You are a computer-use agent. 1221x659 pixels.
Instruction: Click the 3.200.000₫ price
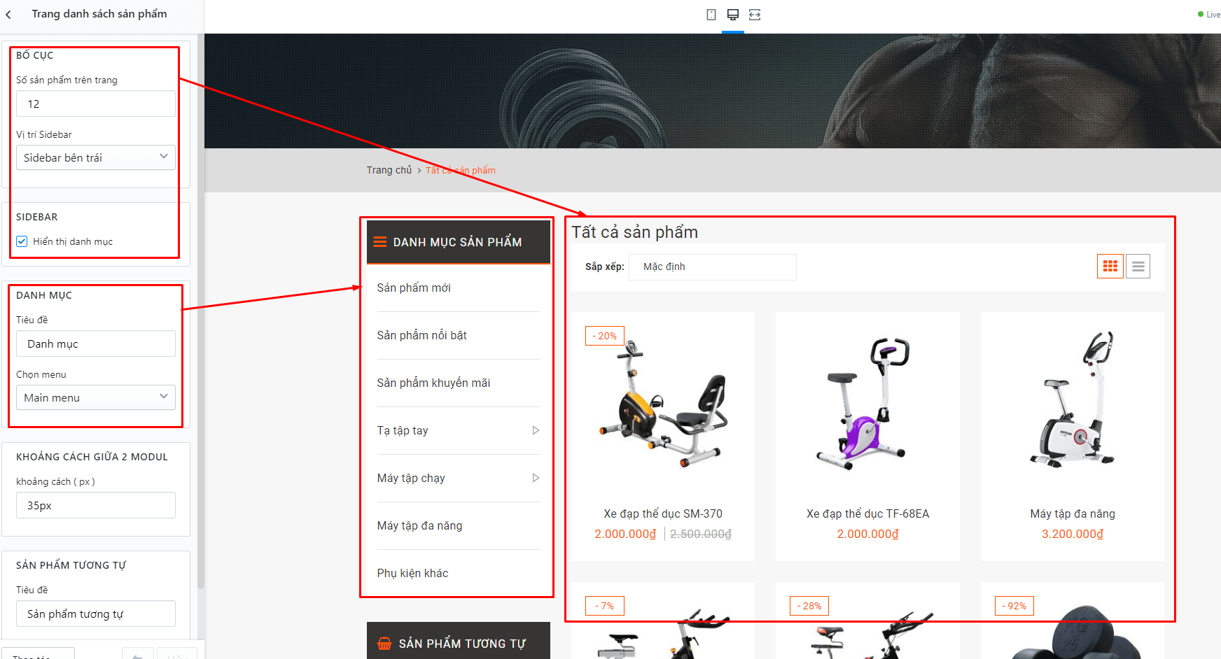[x=1073, y=534]
